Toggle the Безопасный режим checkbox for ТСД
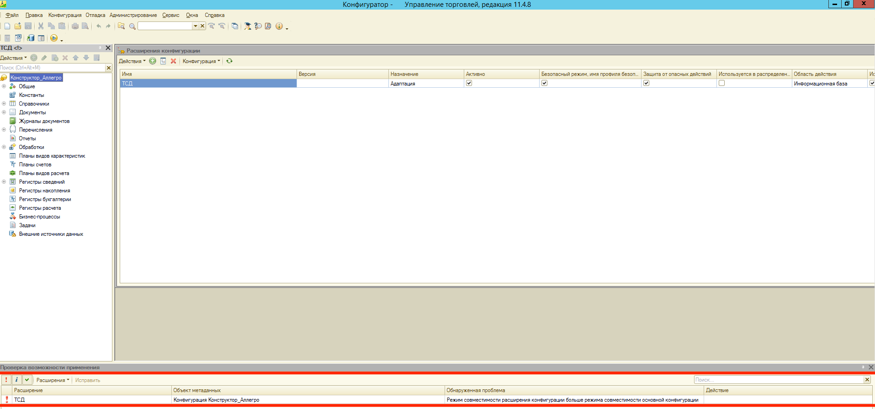The height and width of the screenshot is (409, 875). (544, 83)
